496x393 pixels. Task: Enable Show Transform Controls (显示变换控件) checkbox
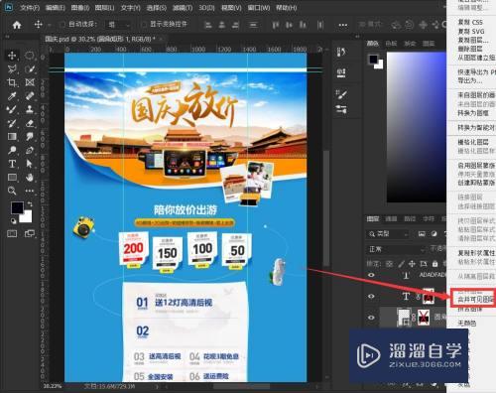pos(144,24)
